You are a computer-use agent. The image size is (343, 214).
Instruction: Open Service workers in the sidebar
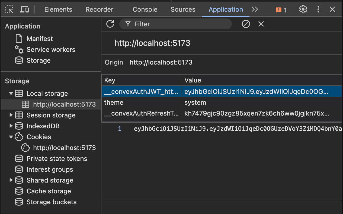pyautogui.click(x=51, y=50)
